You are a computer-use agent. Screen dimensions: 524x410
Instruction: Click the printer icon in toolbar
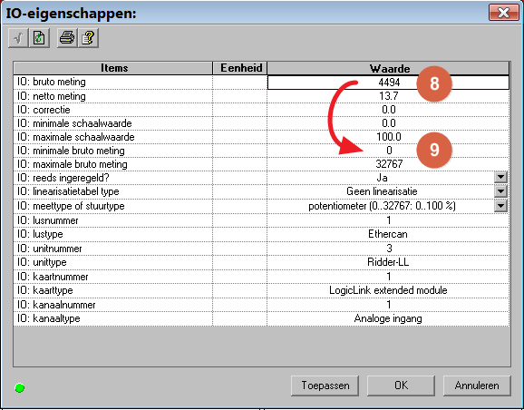(67, 38)
